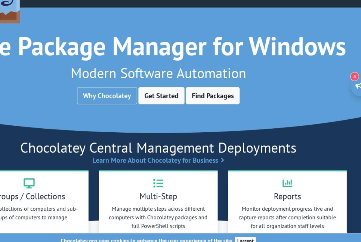Click the Multi-Step card heading
The width and height of the screenshot is (361, 242).
point(158,196)
